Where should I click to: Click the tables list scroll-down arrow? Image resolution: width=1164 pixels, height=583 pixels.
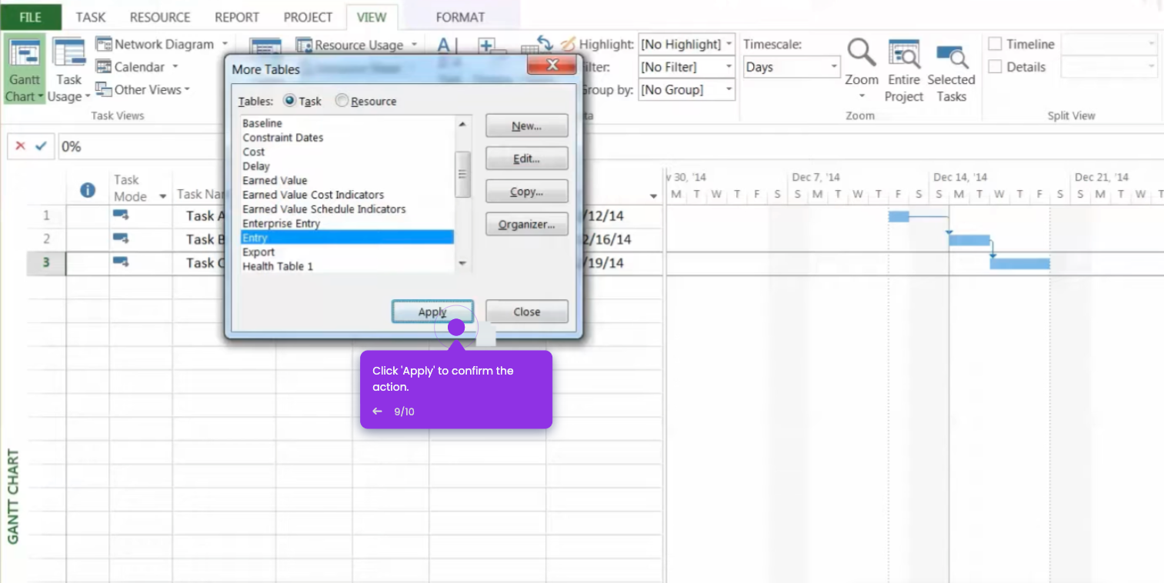(462, 264)
